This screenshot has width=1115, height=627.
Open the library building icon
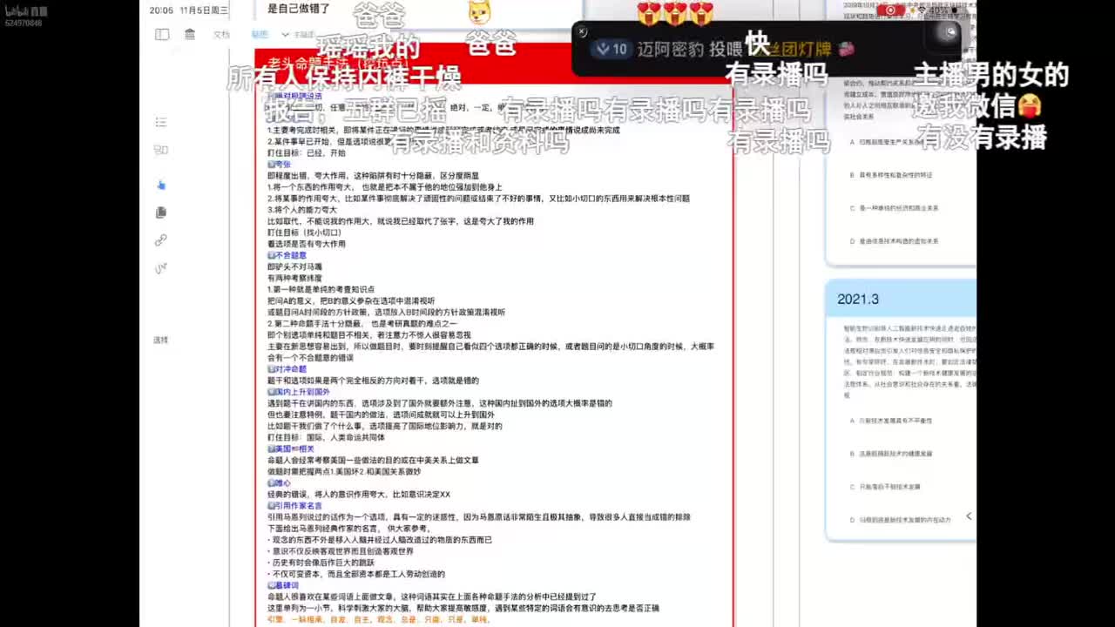coord(190,34)
